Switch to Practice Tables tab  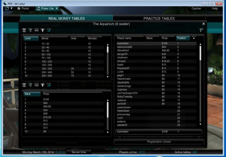point(159,18)
